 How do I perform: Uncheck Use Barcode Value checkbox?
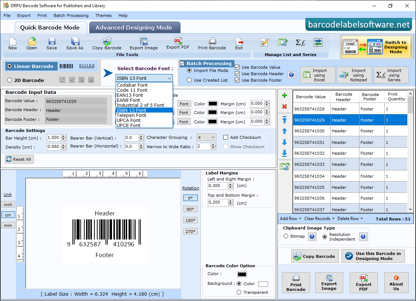pyautogui.click(x=237, y=67)
